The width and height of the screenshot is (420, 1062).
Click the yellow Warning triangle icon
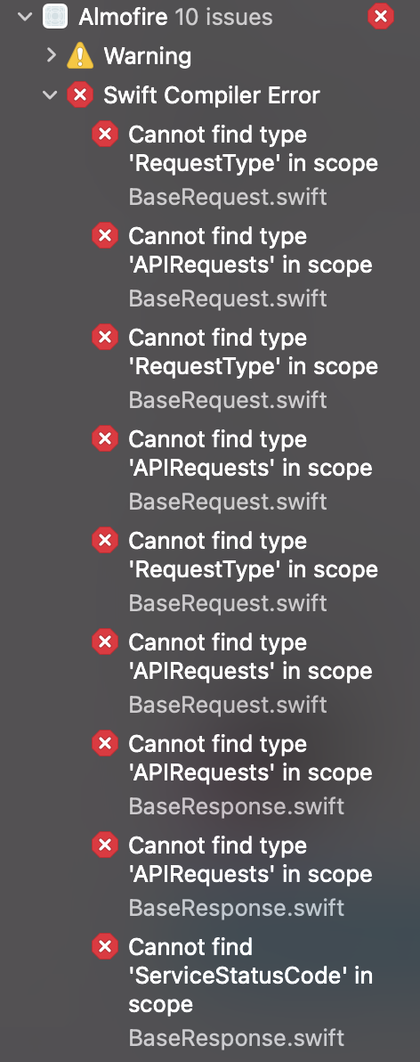pyautogui.click(x=80, y=56)
